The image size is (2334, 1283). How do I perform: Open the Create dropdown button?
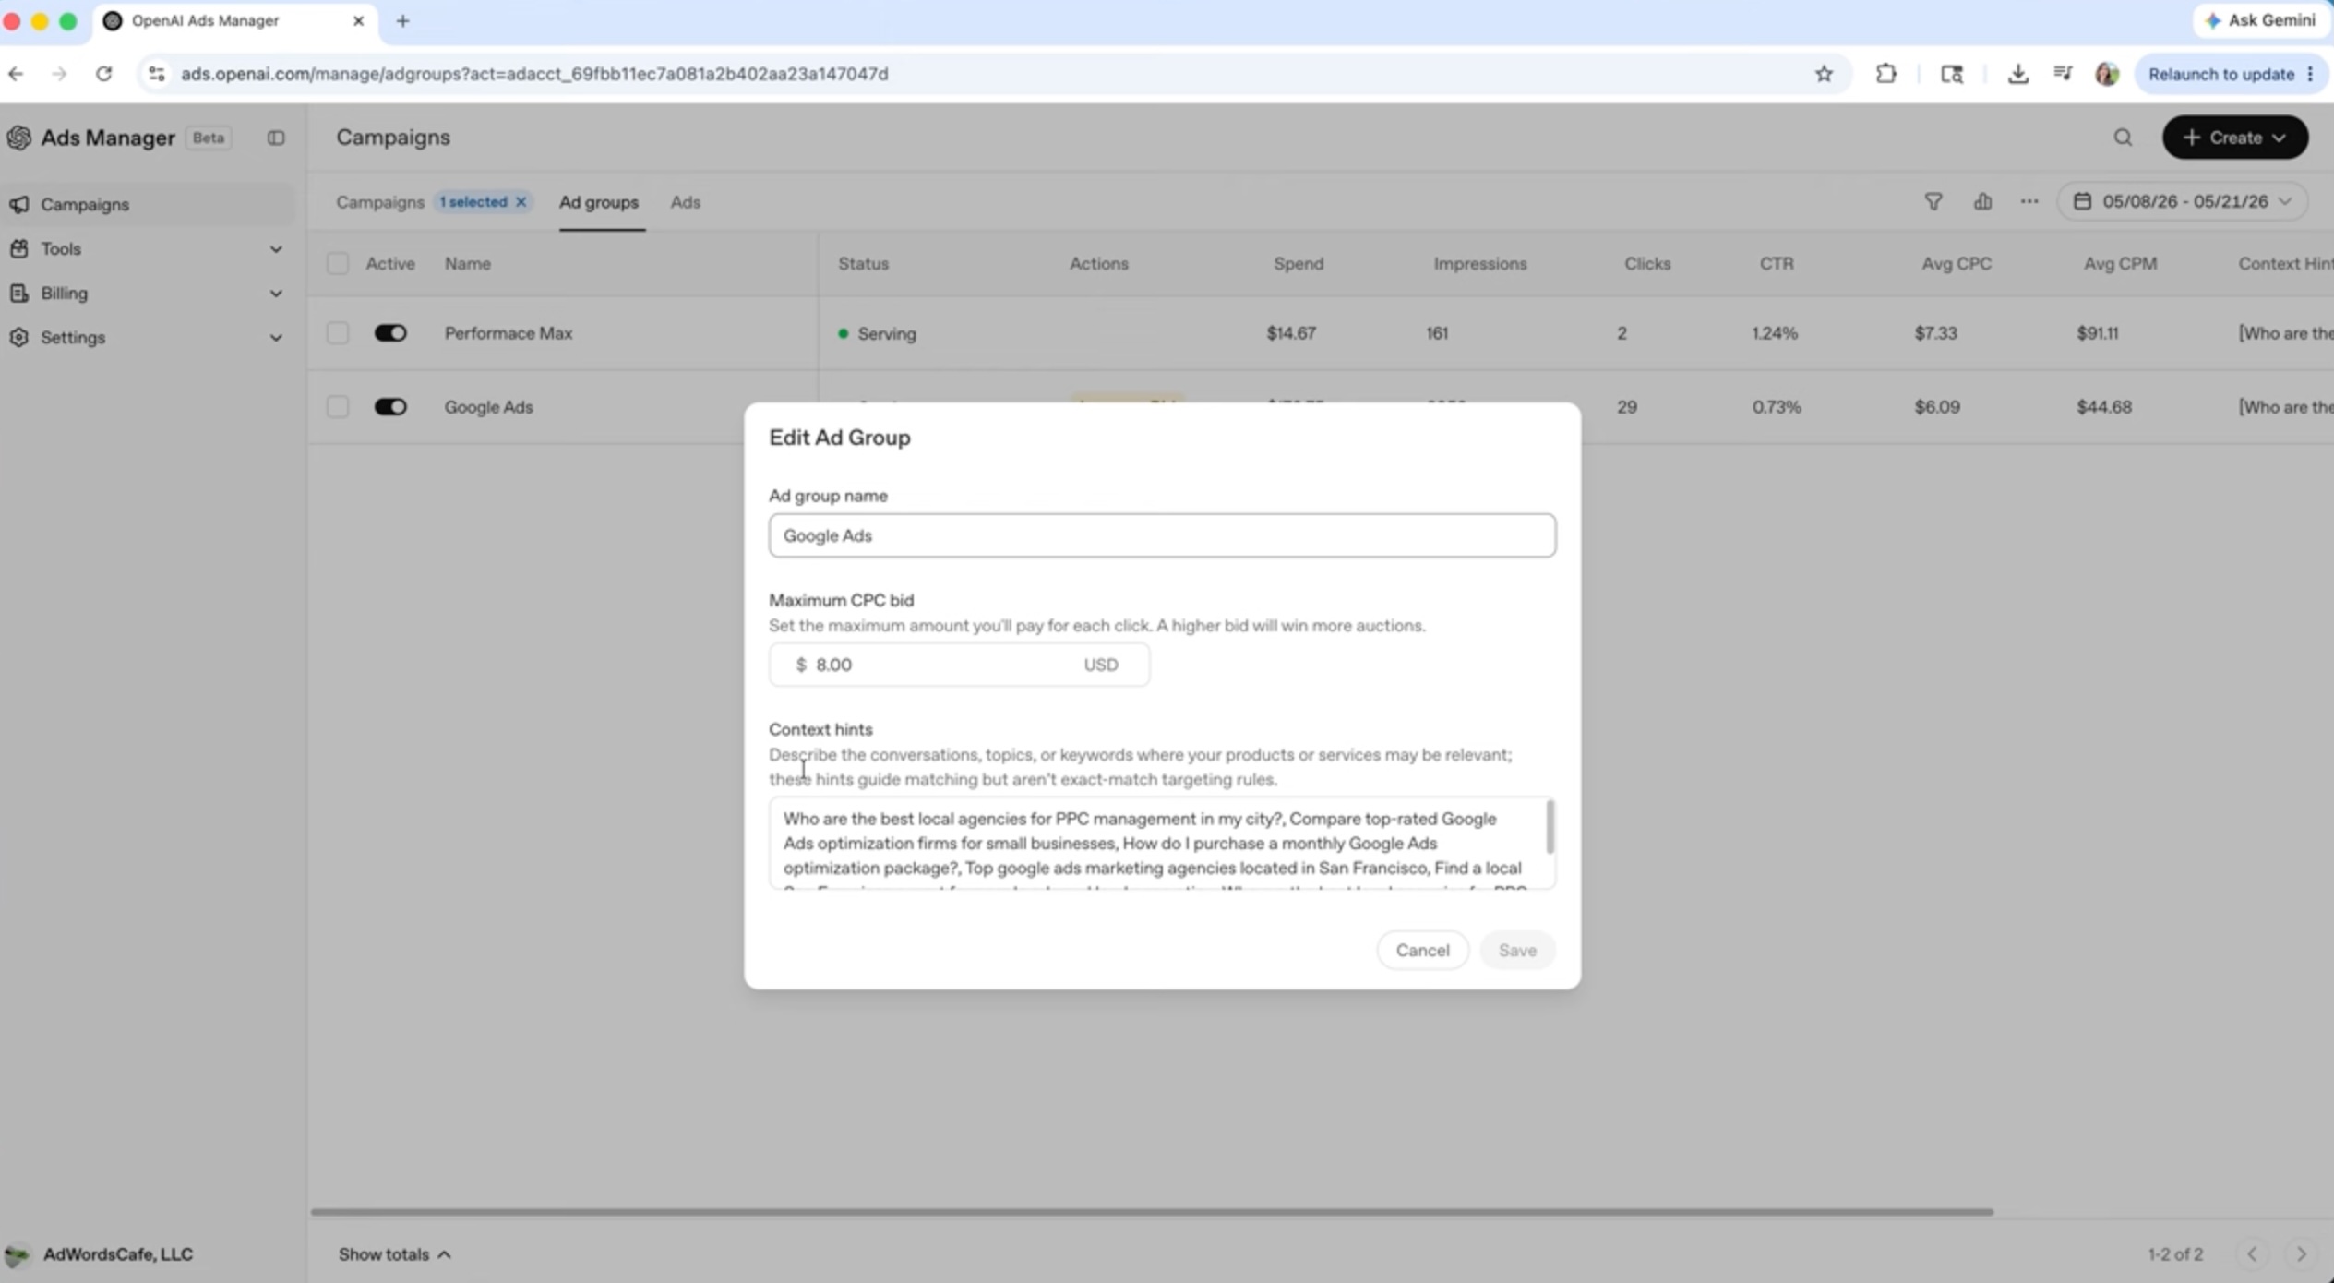(x=2234, y=138)
